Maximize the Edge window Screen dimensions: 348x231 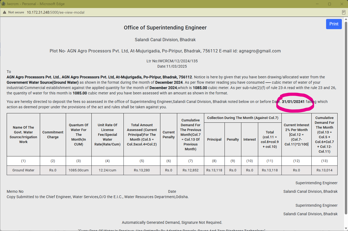point(330,4)
